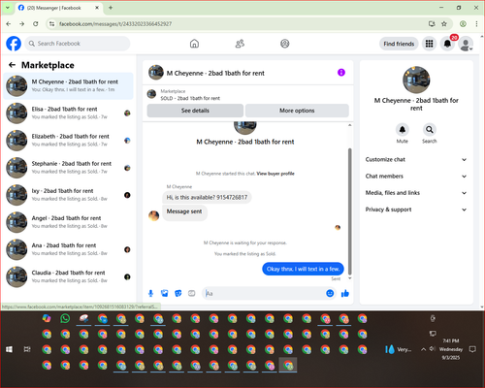
Task: Expand Media, files and links section
Action: pyautogui.click(x=416, y=193)
